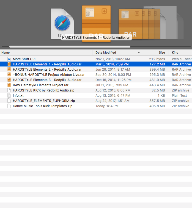Select HARDSTYLE KICK by Redpillz Audio.zip name
This screenshot has height=208, width=192.
click(x=43, y=90)
